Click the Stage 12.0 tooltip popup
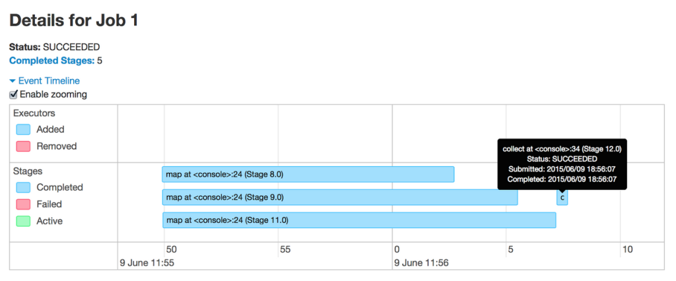This screenshot has height=281, width=676. click(x=562, y=164)
